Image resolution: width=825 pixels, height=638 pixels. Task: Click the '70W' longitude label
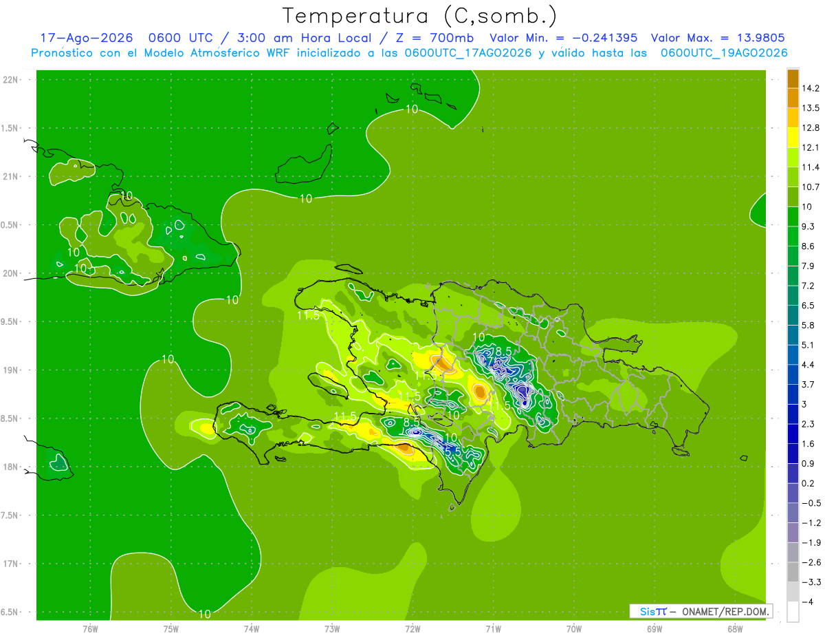(574, 629)
